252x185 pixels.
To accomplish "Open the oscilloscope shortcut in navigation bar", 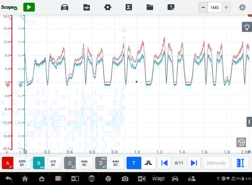I will click(92, 178).
